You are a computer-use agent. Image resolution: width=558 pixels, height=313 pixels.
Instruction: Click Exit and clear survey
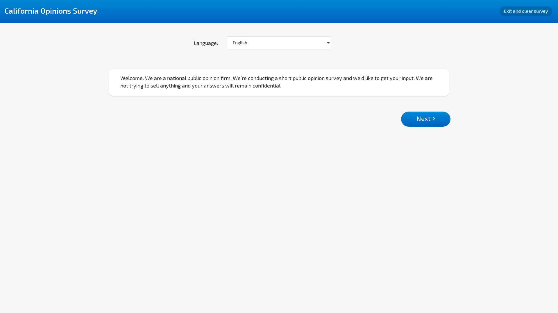pyautogui.click(x=526, y=11)
